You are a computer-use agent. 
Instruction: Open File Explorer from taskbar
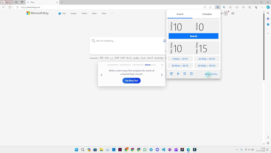pos(101,150)
